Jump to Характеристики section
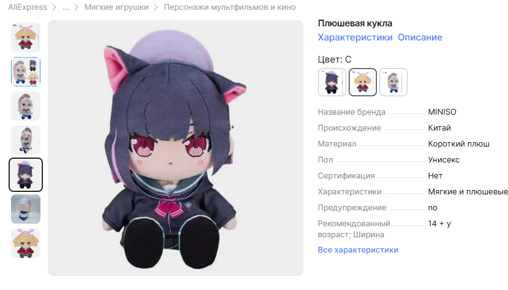 355,37
